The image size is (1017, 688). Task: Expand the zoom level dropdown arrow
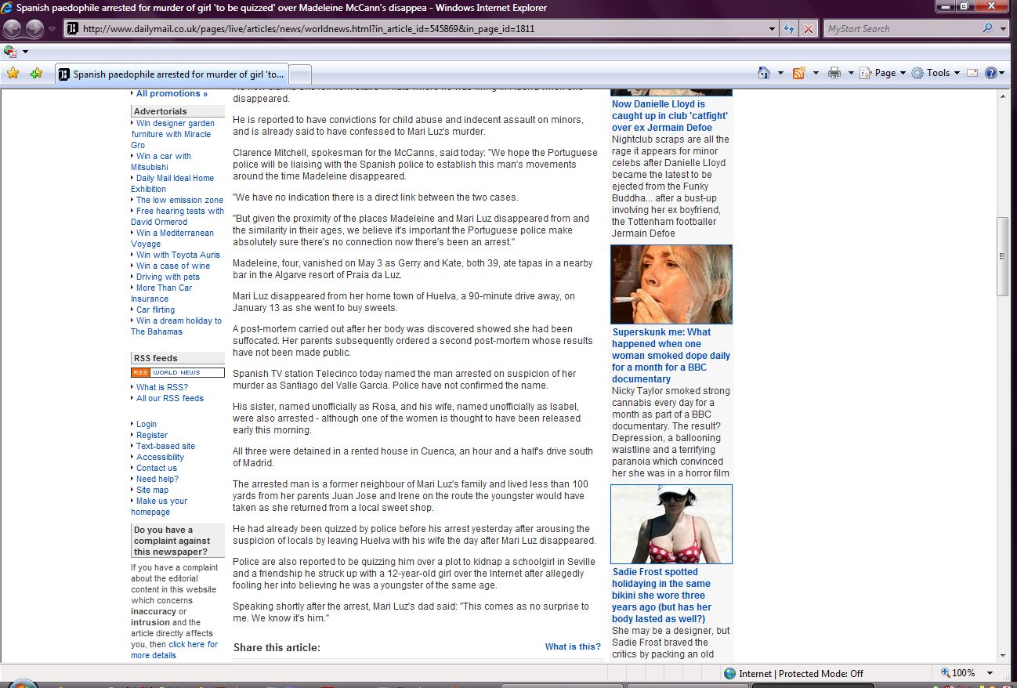pos(990,673)
